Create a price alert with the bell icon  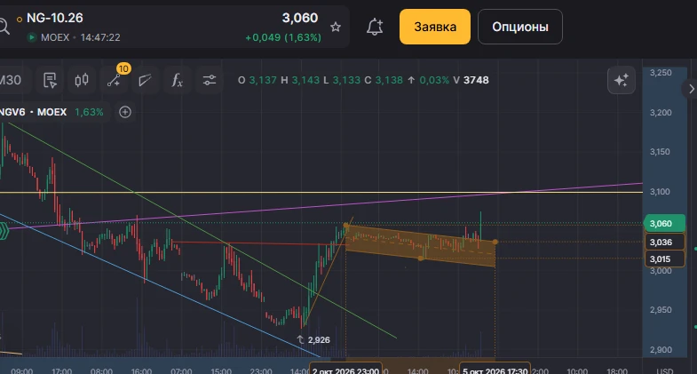click(375, 27)
